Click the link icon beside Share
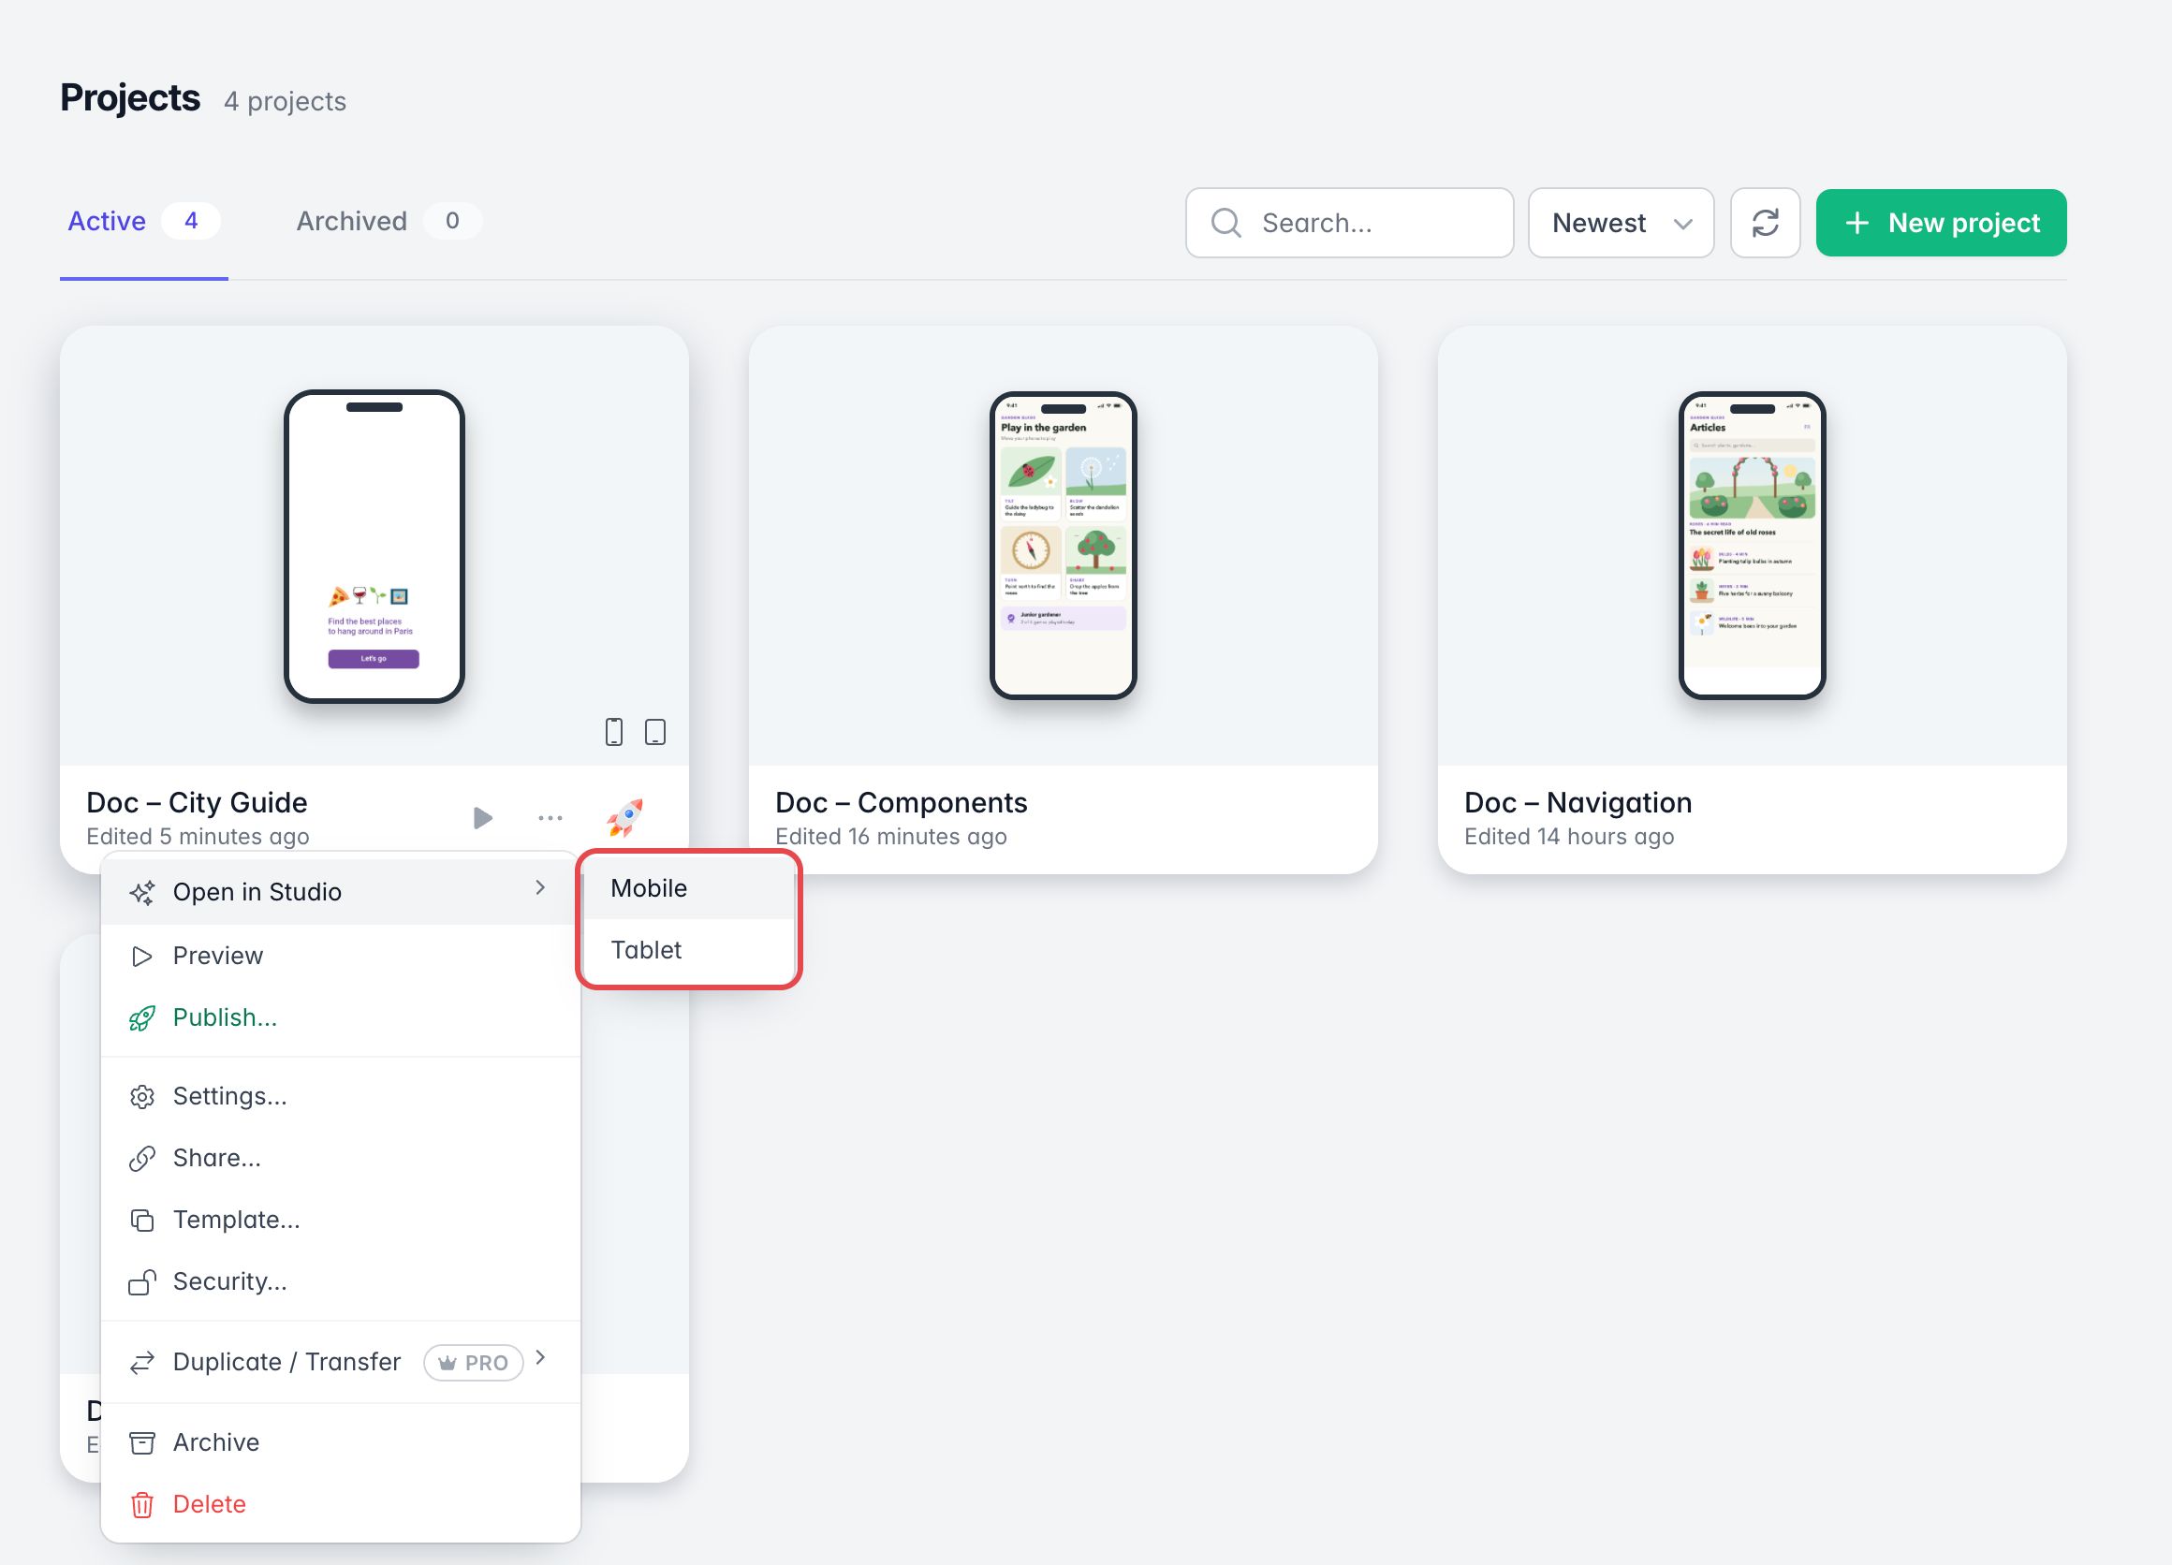The width and height of the screenshot is (2172, 1565). 141,1158
